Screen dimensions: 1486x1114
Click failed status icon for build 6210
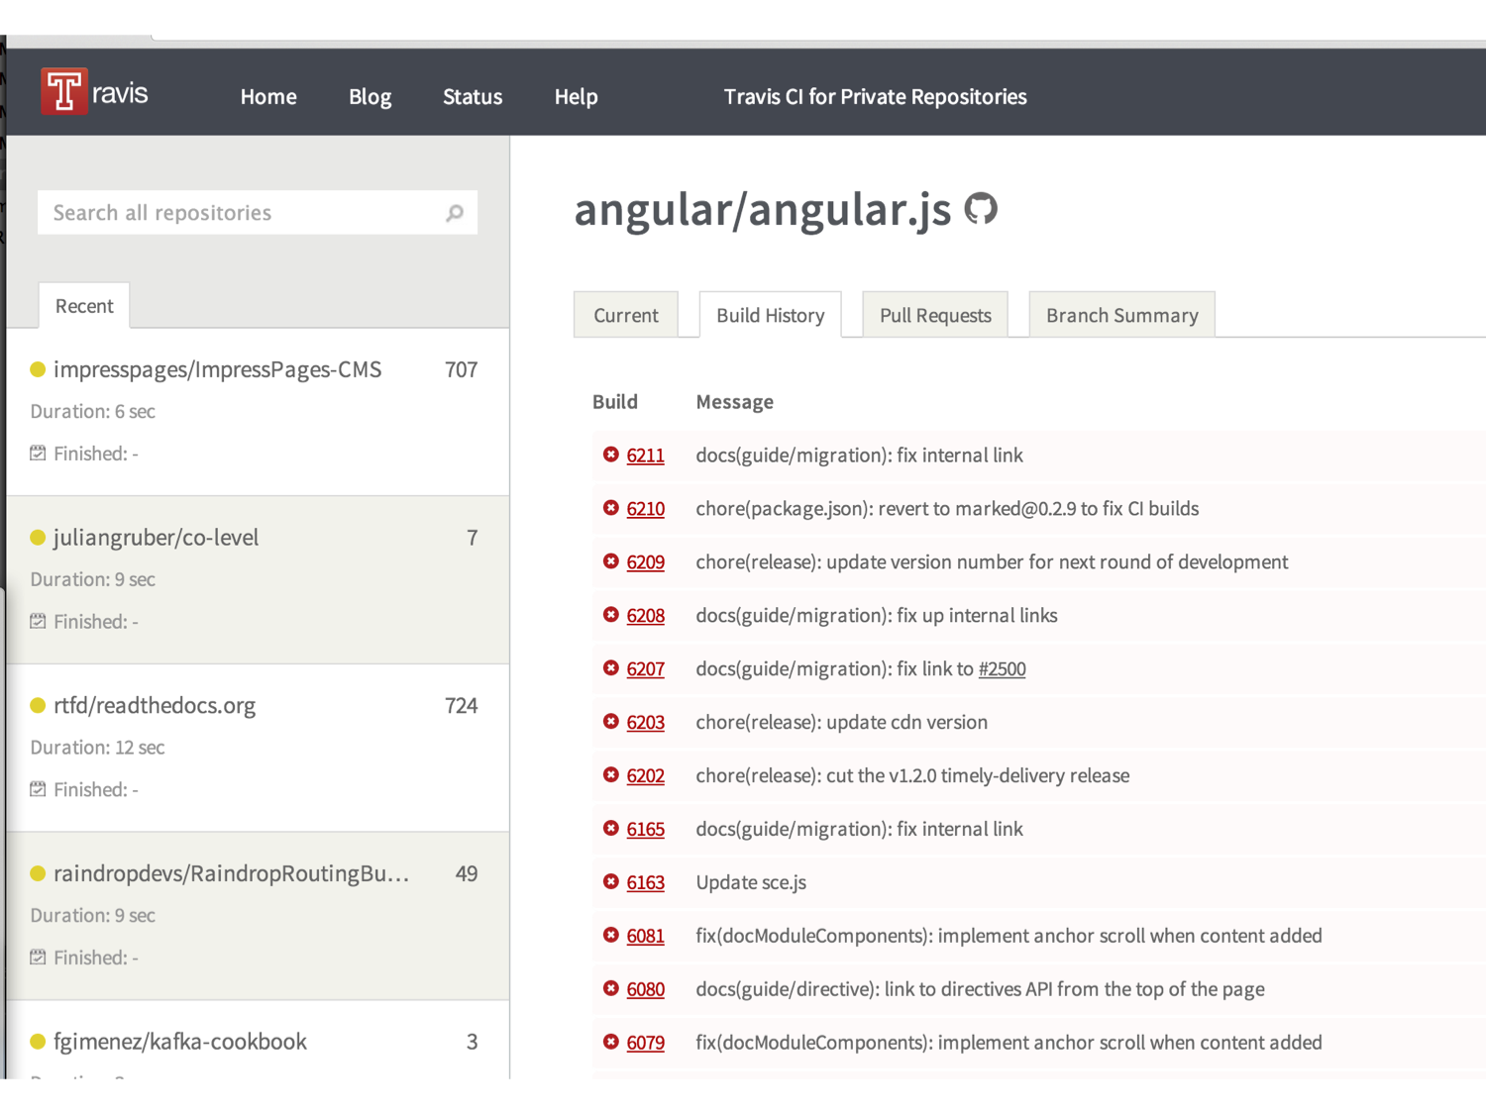(x=611, y=508)
